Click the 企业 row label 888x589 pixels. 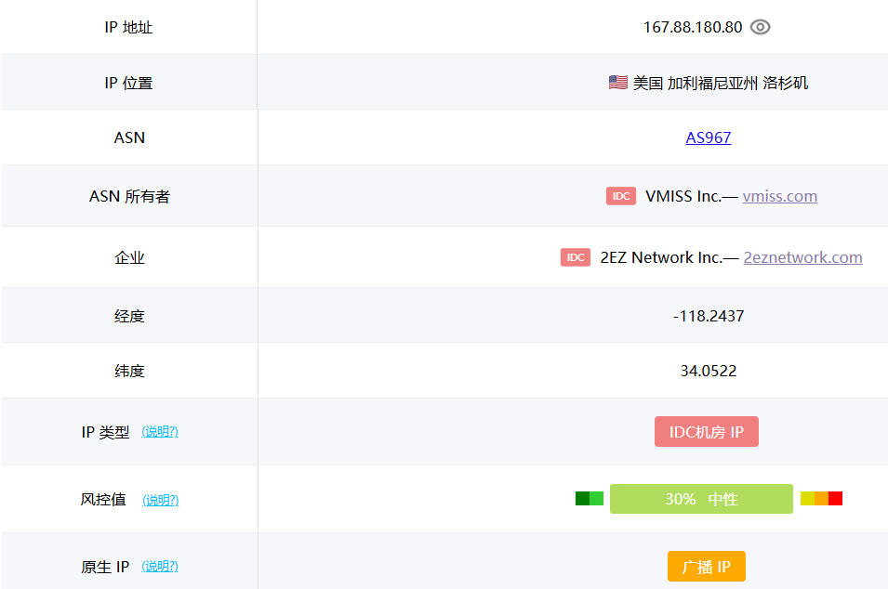pyautogui.click(x=129, y=257)
